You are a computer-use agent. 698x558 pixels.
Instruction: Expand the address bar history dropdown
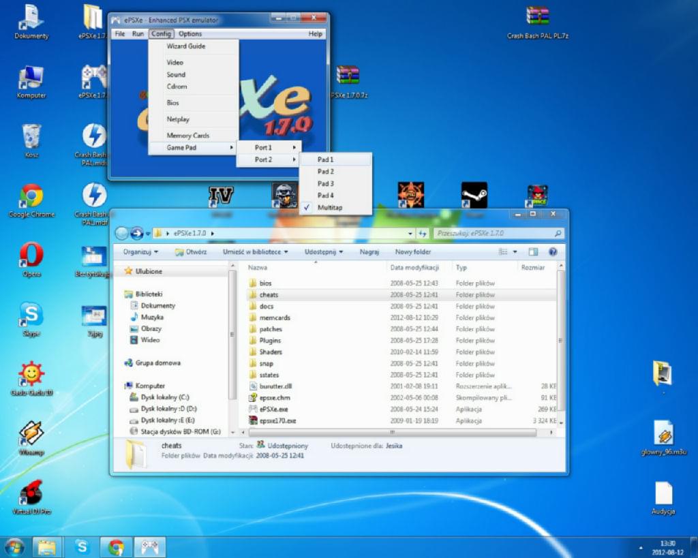coord(410,233)
